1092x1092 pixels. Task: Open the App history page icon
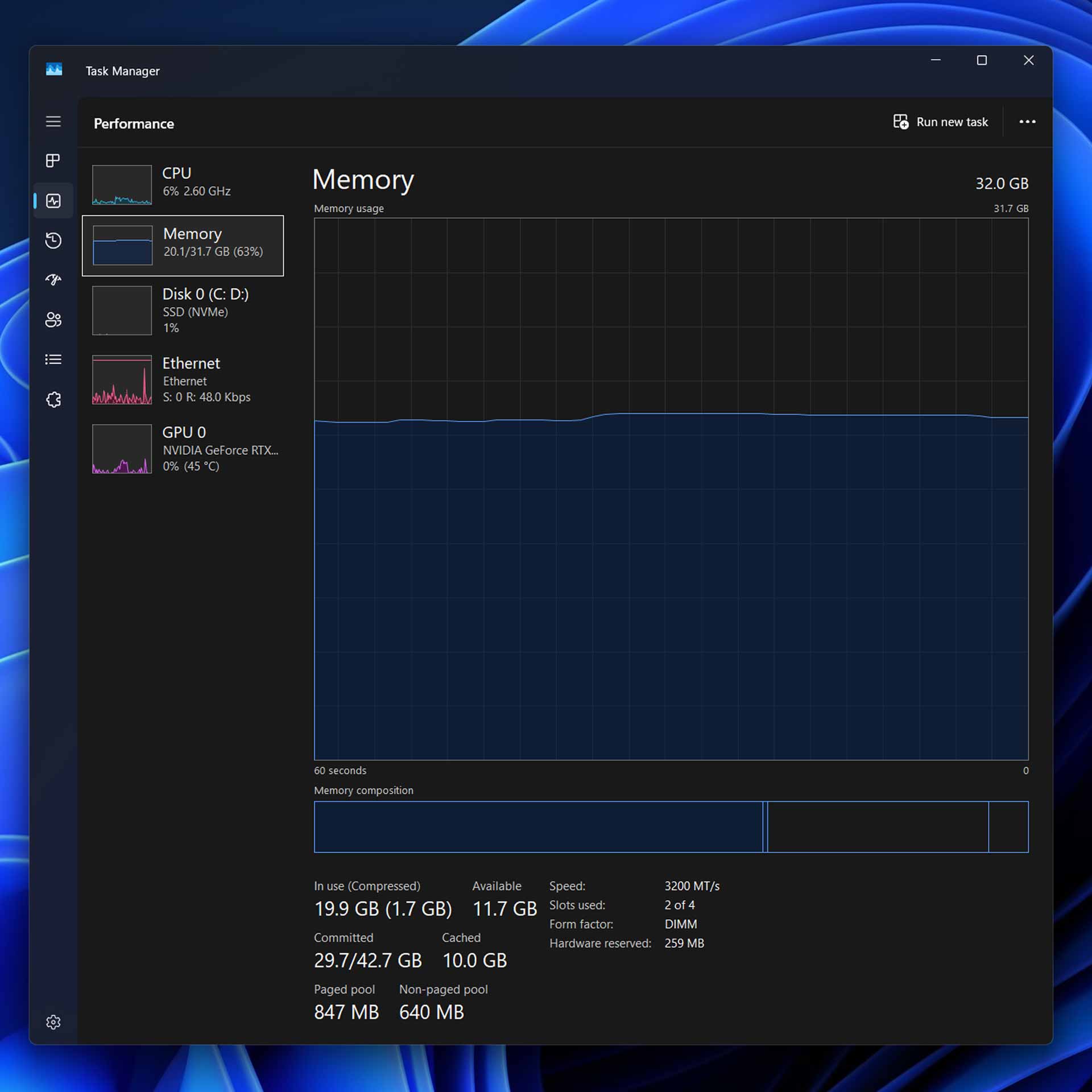[53, 241]
